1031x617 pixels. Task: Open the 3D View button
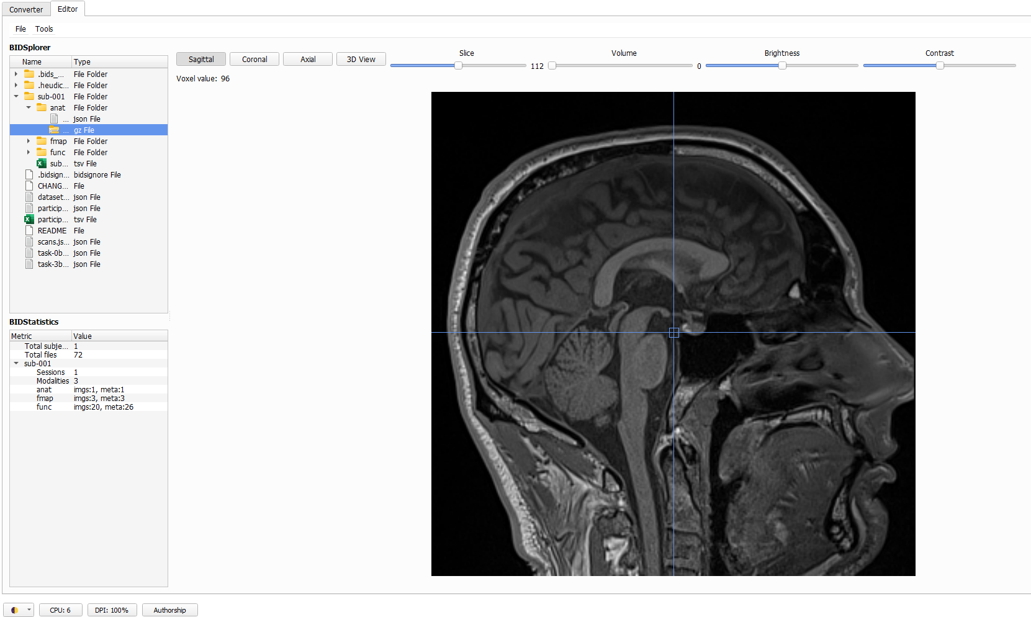361,60
